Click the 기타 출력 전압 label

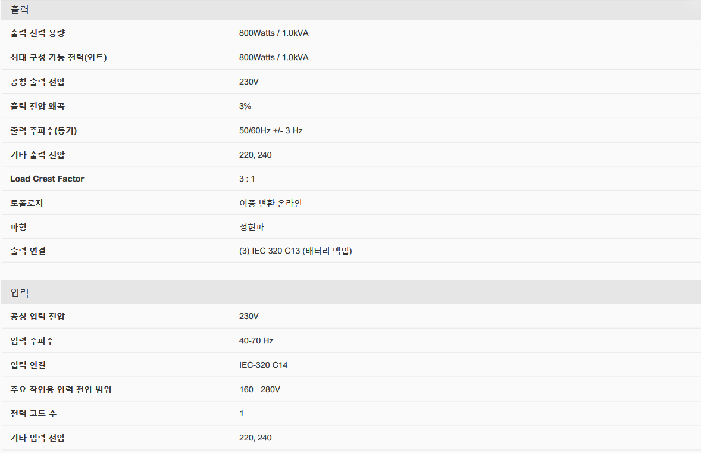coord(37,155)
